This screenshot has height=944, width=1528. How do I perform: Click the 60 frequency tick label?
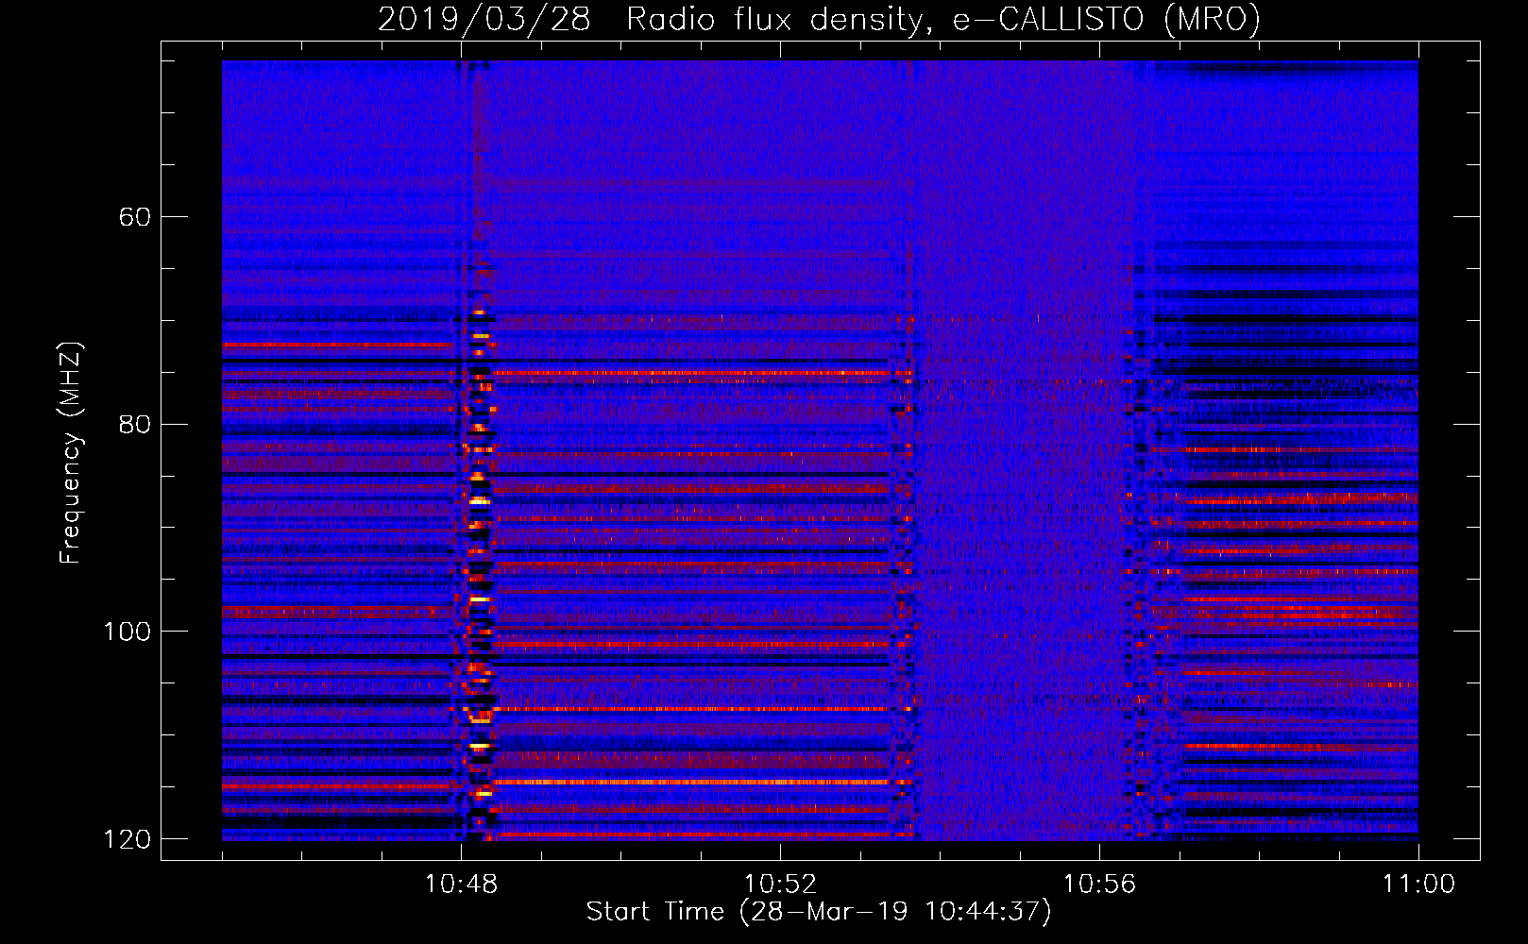(x=135, y=217)
